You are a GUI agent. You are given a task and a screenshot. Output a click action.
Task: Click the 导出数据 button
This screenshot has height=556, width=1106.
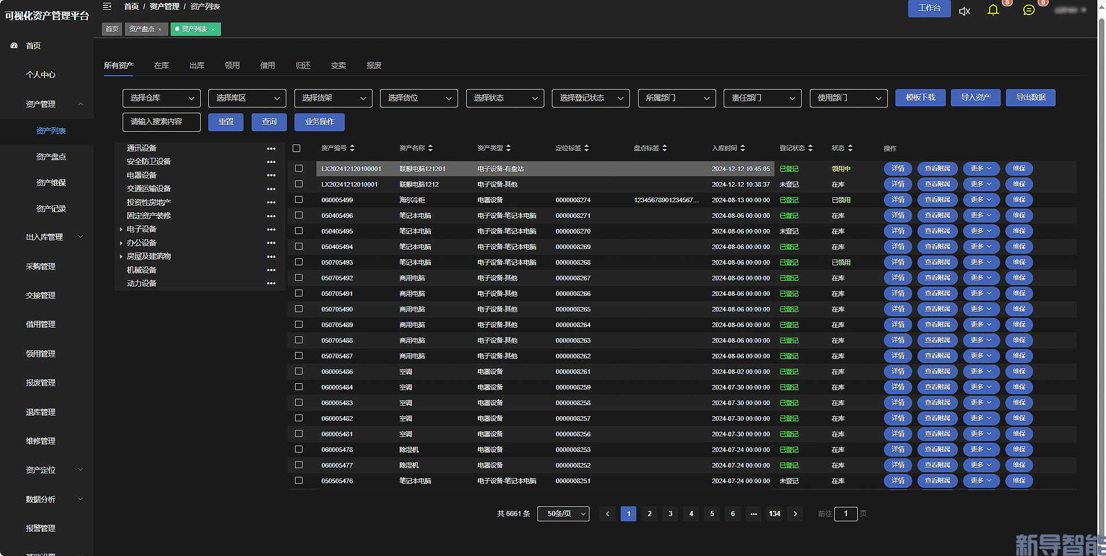click(1031, 97)
